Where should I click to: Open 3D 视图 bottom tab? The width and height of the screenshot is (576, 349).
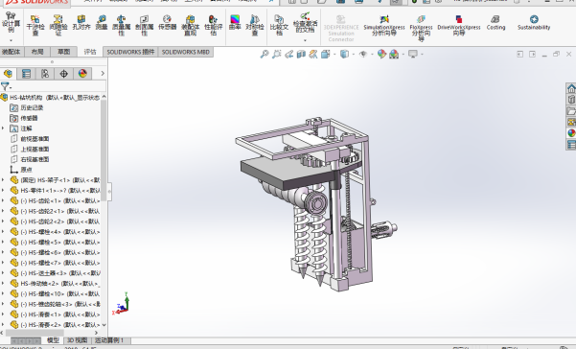click(77, 340)
